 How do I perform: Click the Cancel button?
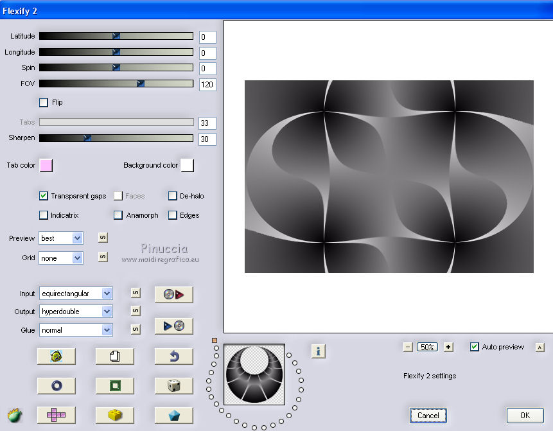point(428,416)
